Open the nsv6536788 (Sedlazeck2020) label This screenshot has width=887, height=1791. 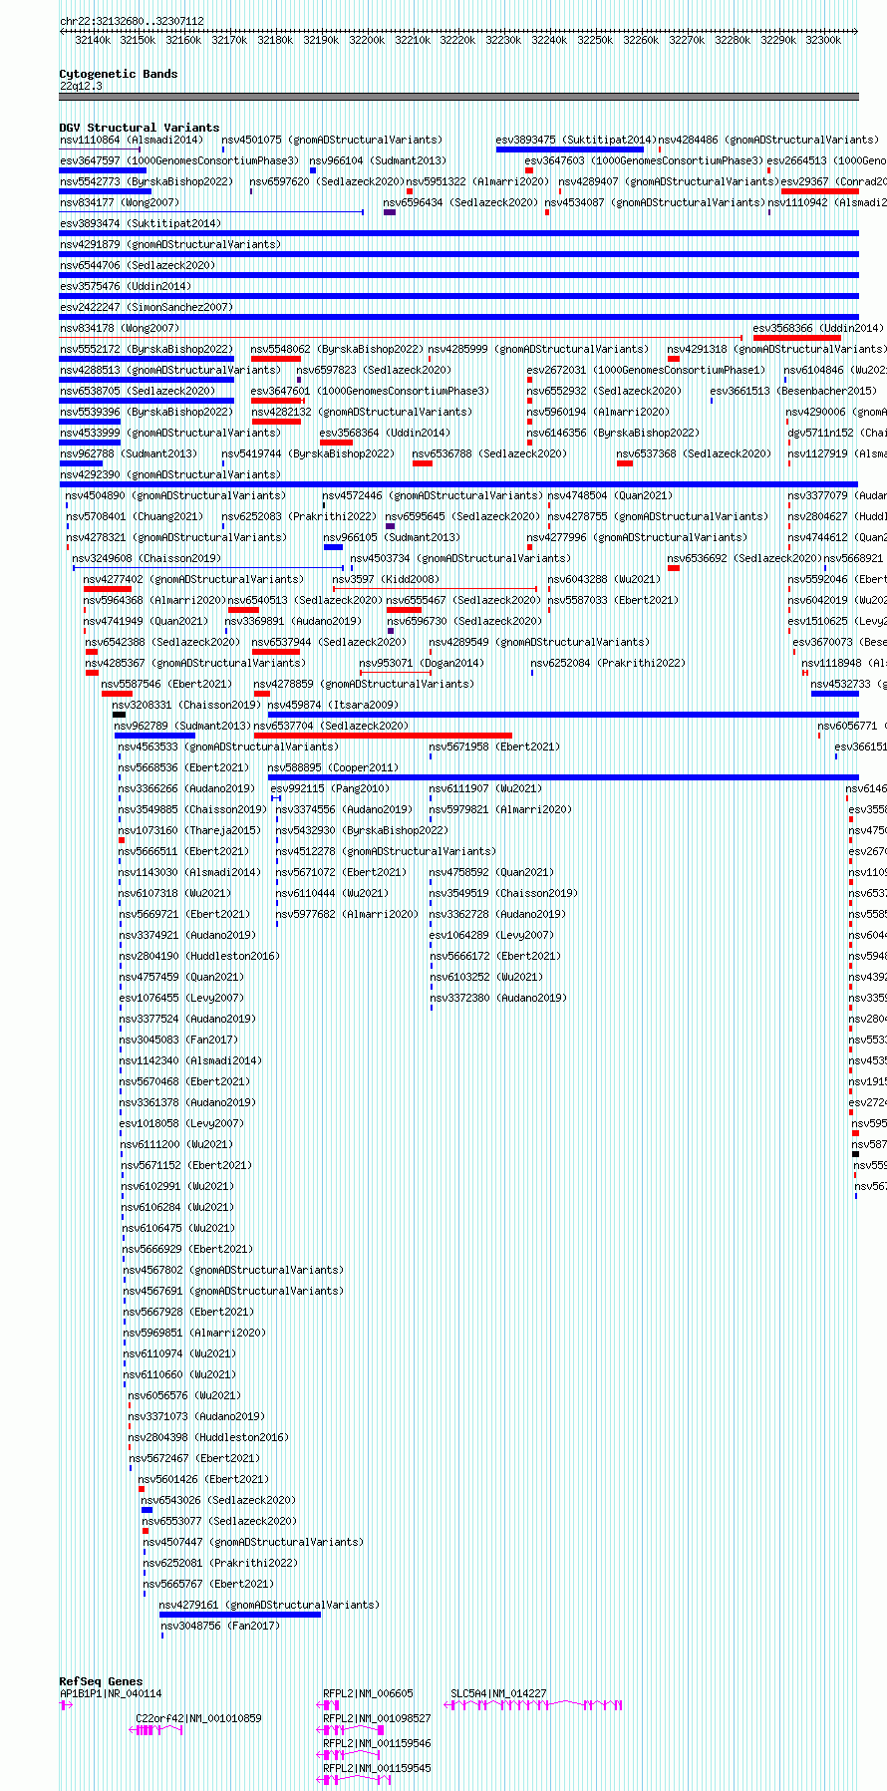(490, 454)
